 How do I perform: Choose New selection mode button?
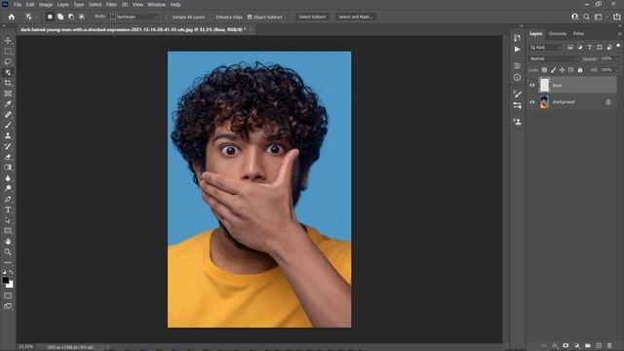point(50,17)
